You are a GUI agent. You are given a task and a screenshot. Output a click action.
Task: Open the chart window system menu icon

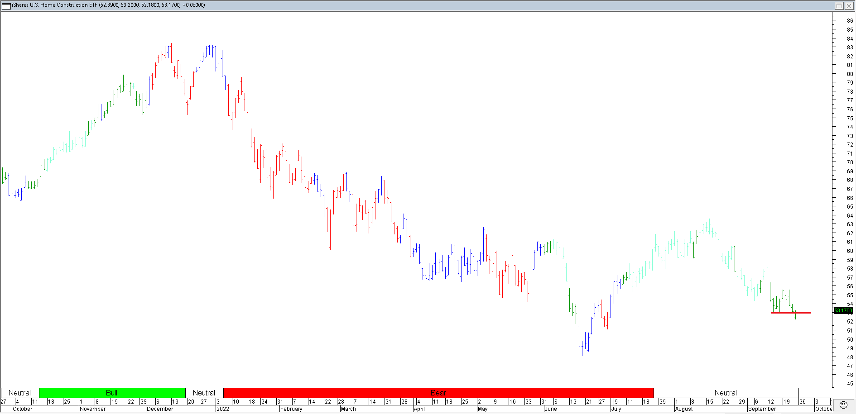tap(6, 5)
